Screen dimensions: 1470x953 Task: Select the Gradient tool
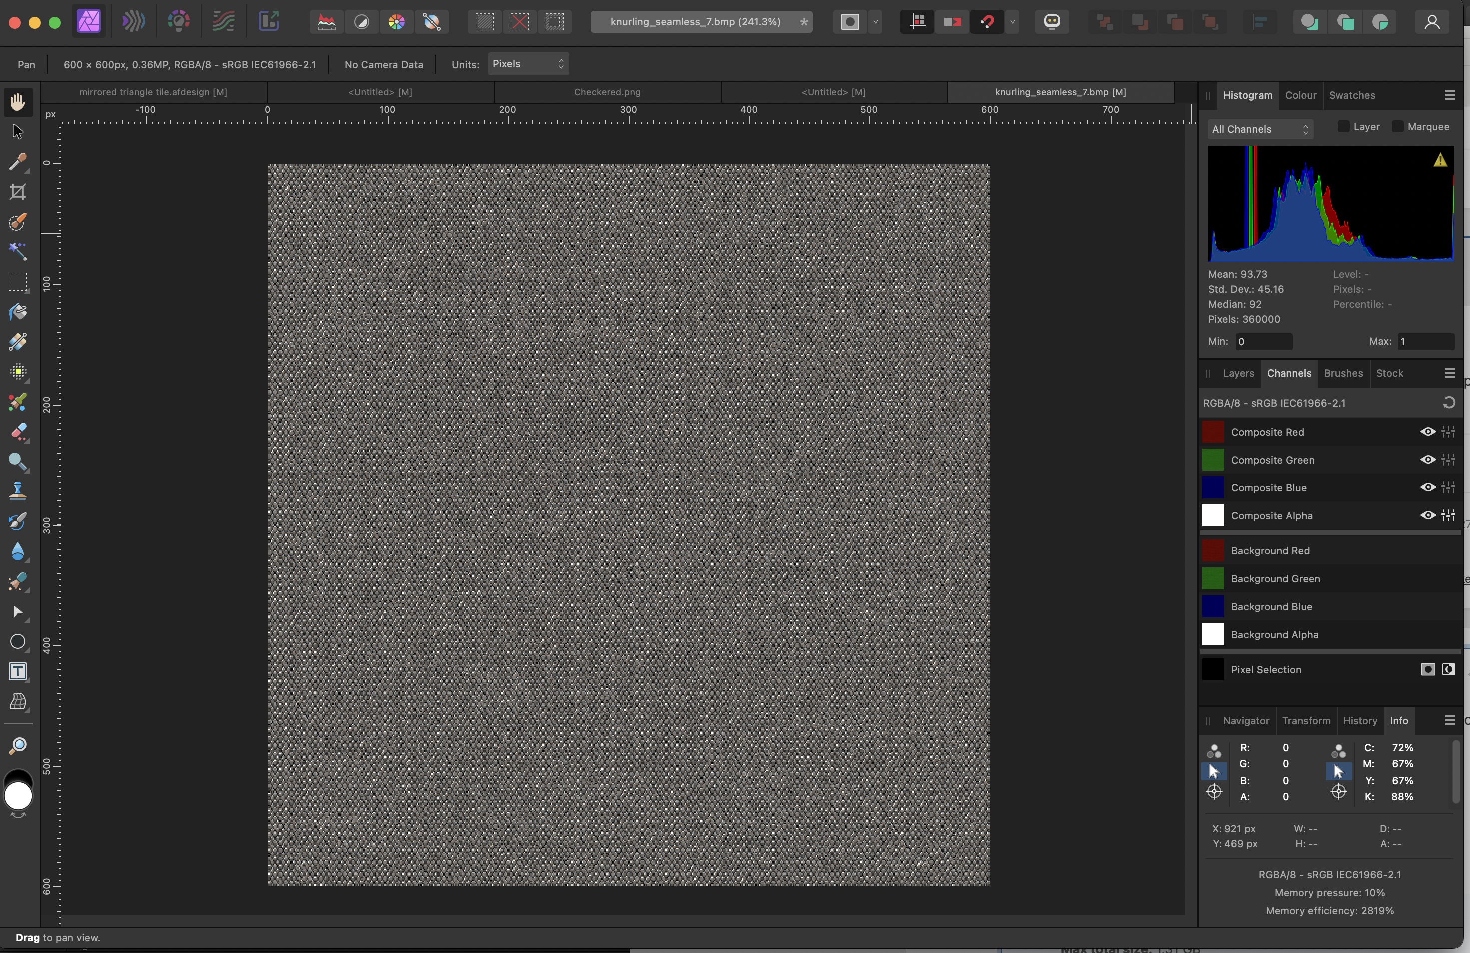(x=18, y=341)
